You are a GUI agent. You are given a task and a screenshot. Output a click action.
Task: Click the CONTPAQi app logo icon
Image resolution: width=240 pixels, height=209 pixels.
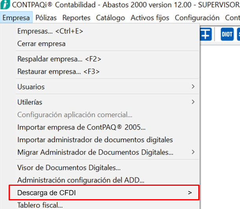(x=5, y=6)
